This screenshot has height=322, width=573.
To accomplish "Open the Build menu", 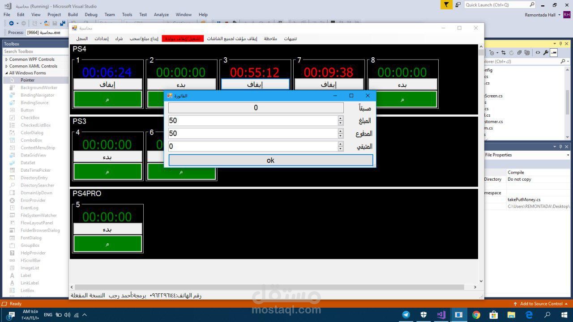I will 73,14.
